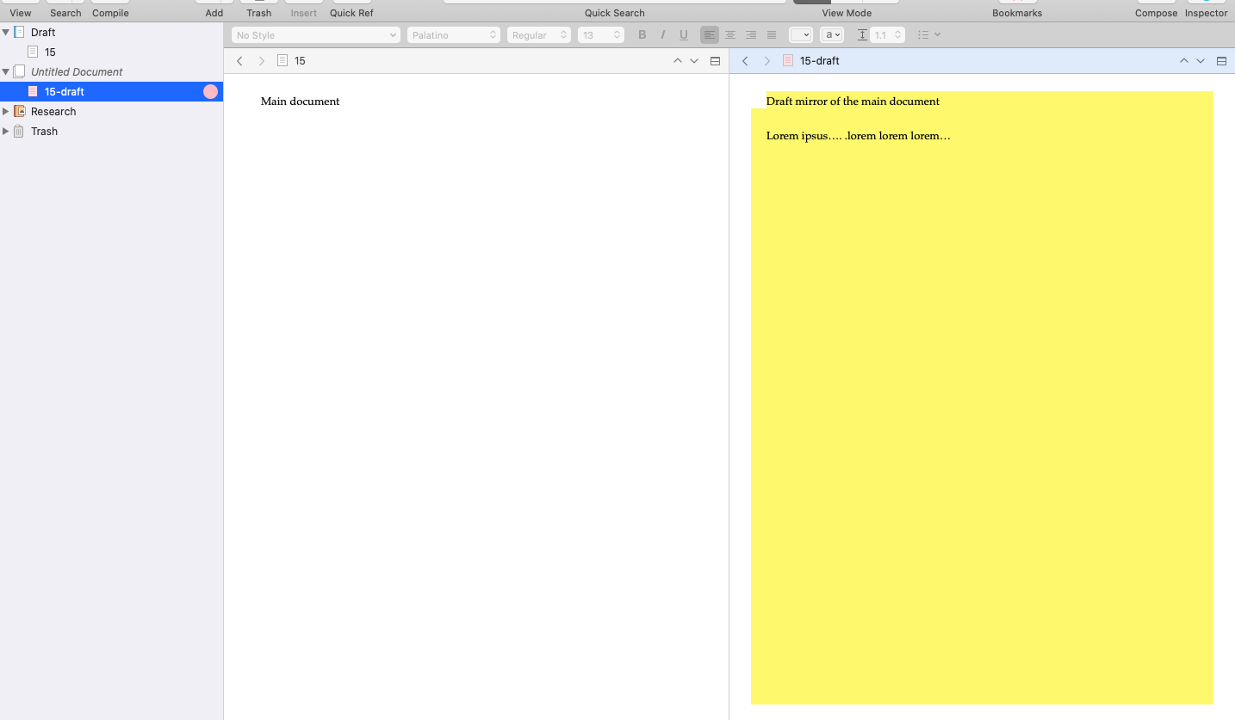
Task: Collapse the Draft folder in the binder
Action: tap(6, 32)
